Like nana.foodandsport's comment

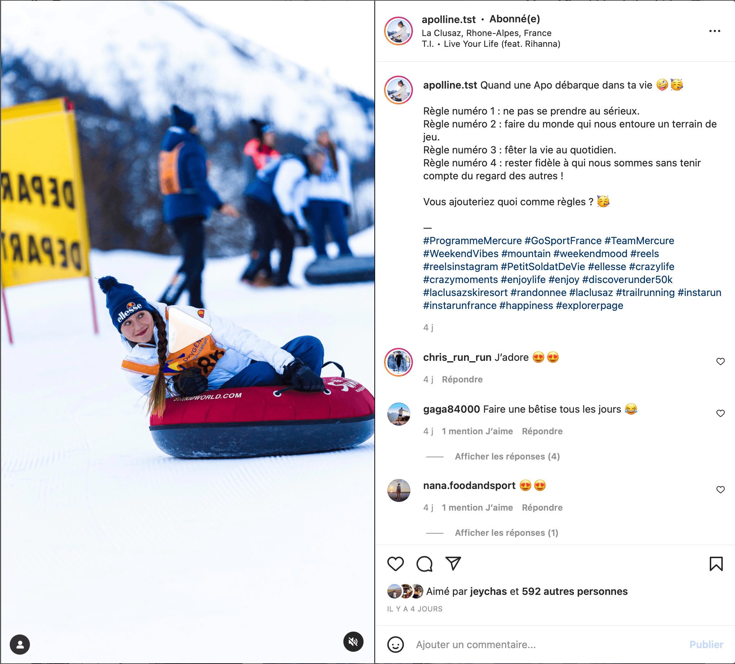(721, 489)
